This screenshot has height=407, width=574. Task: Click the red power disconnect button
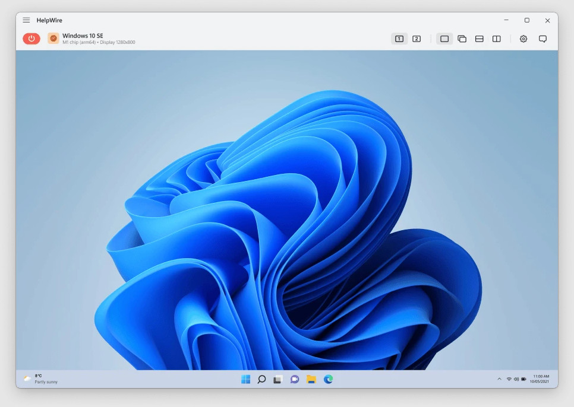[31, 39]
